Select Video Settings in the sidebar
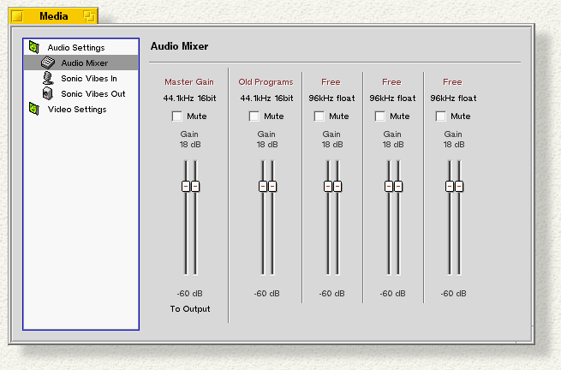Image resolution: width=561 pixels, height=370 pixels. click(77, 109)
